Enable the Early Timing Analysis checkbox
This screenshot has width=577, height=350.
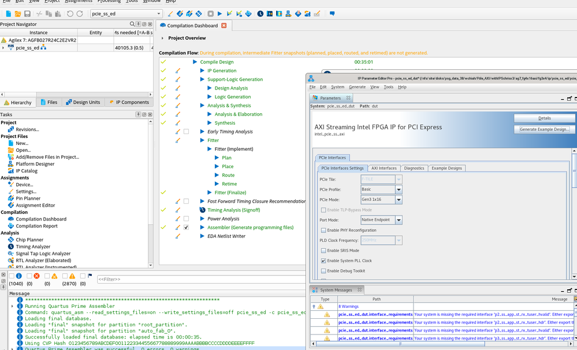point(186,132)
